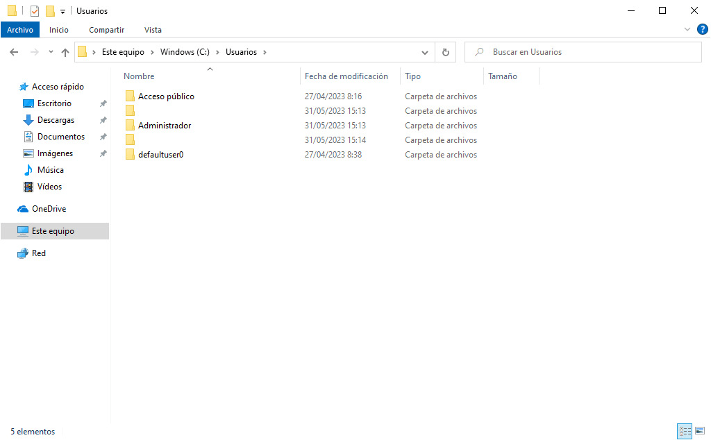The width and height of the screenshot is (711, 440).
Task: Expand the ribbon with the chevron
Action: 687,29
